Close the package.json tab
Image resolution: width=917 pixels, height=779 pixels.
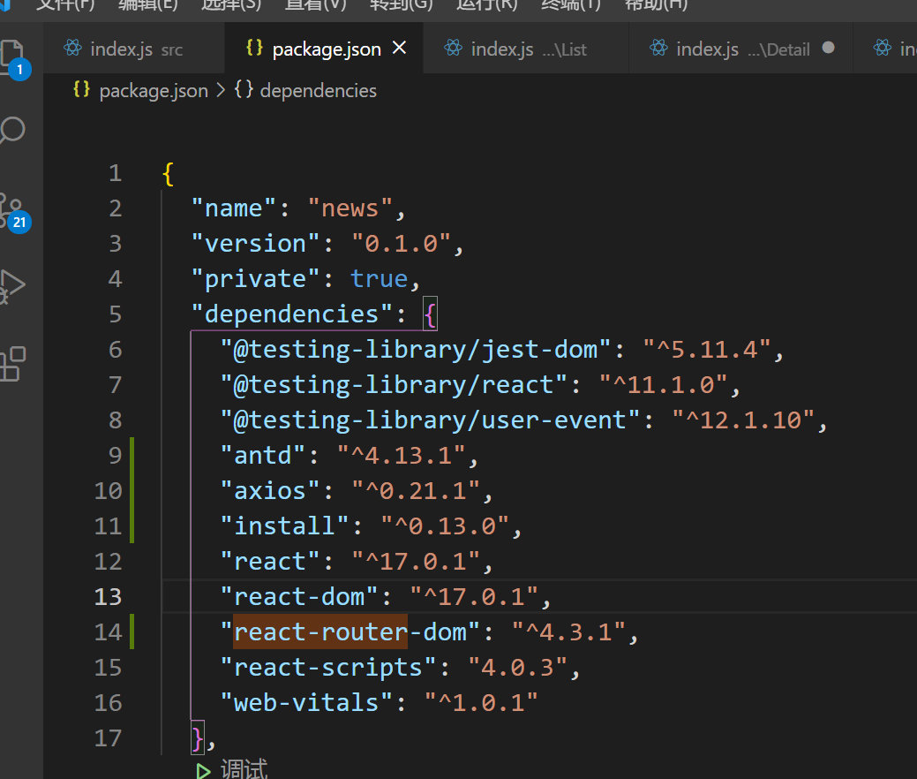click(400, 48)
